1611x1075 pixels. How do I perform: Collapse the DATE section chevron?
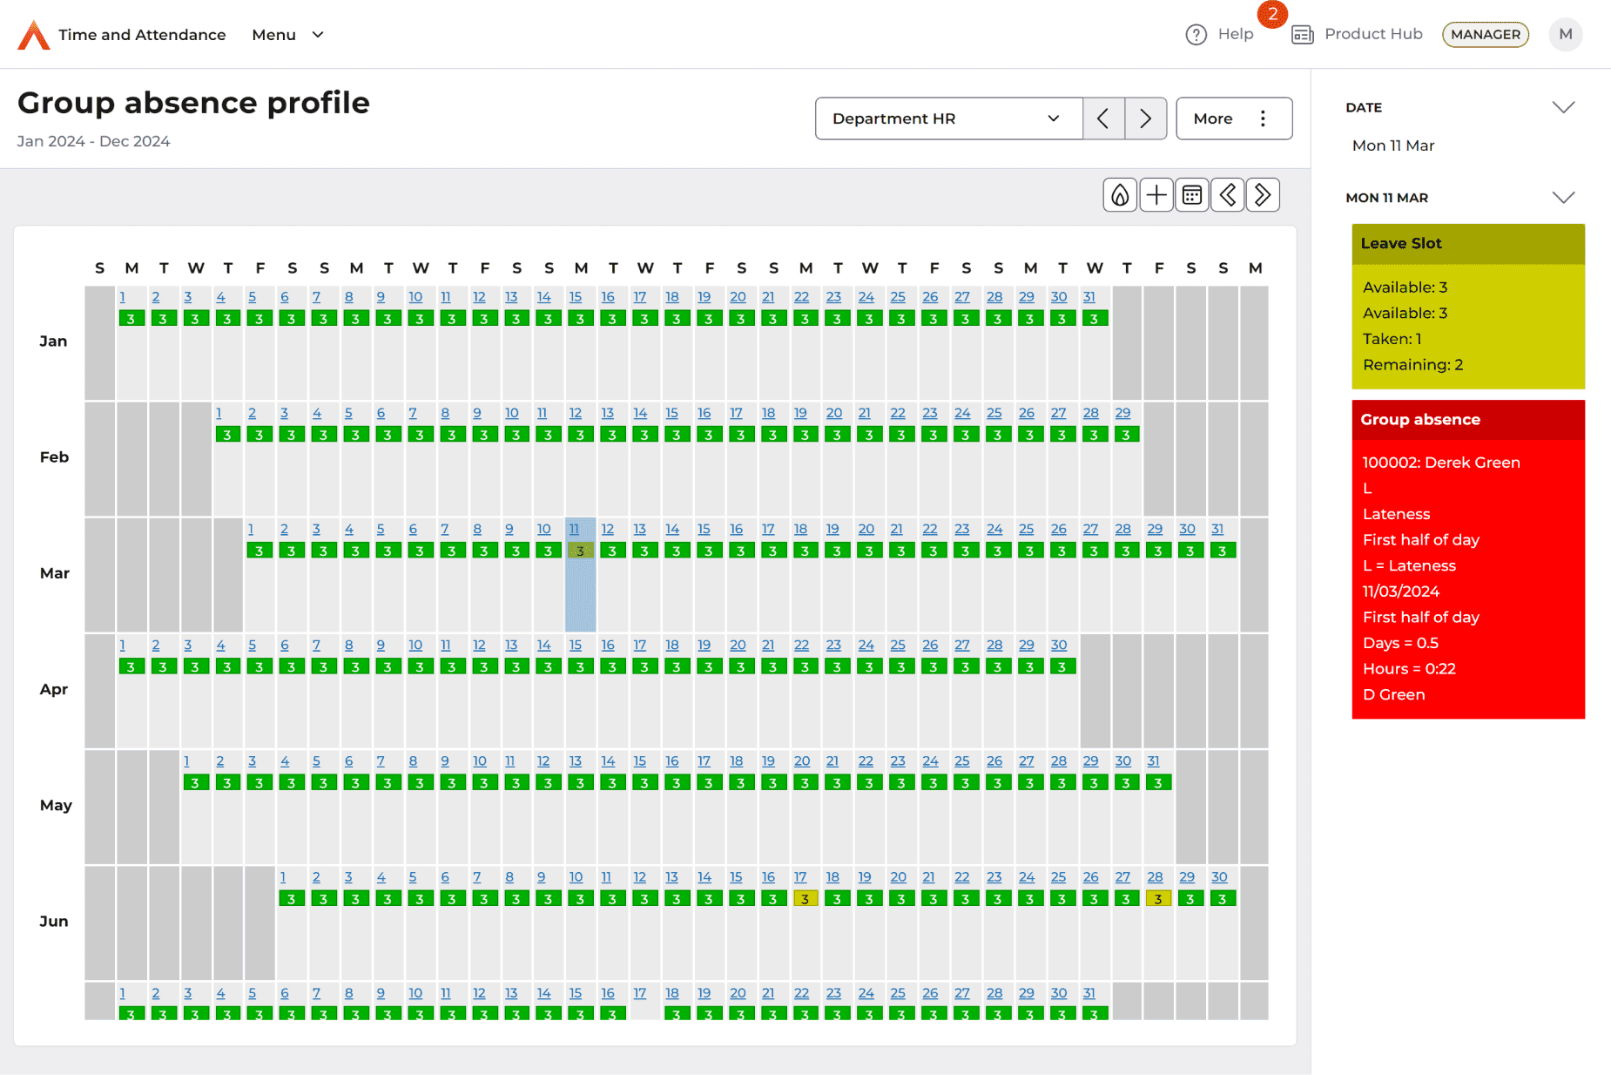tap(1563, 108)
